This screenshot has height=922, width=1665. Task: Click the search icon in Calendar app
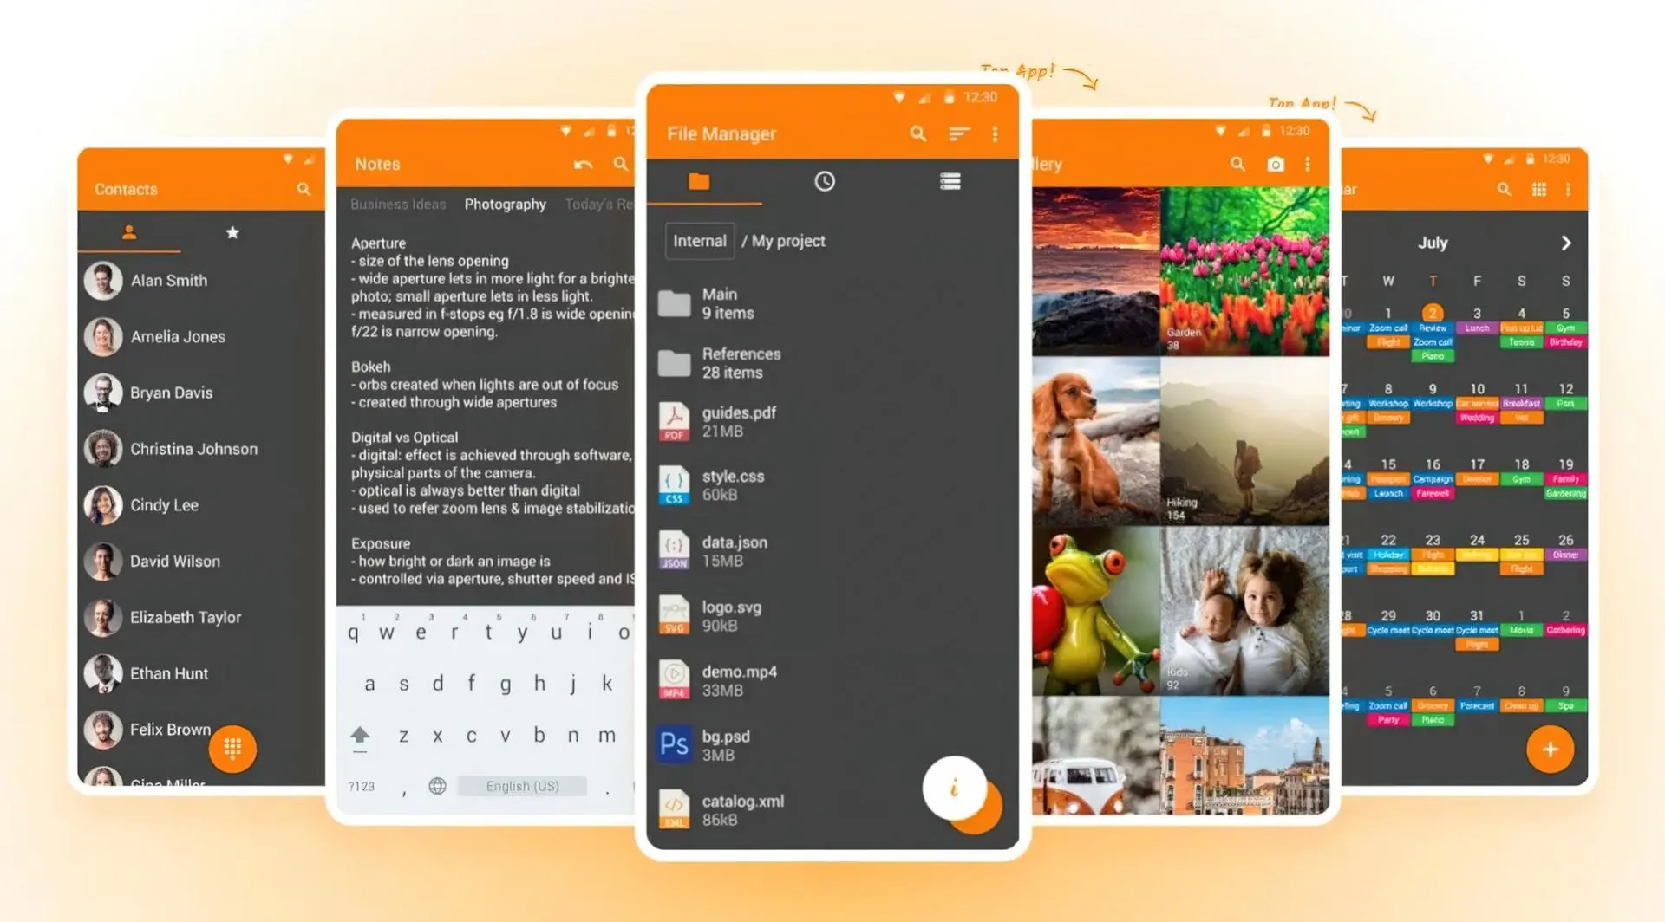click(x=1504, y=189)
